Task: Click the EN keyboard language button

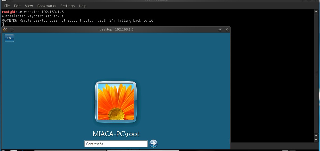Action: [x=9, y=38]
